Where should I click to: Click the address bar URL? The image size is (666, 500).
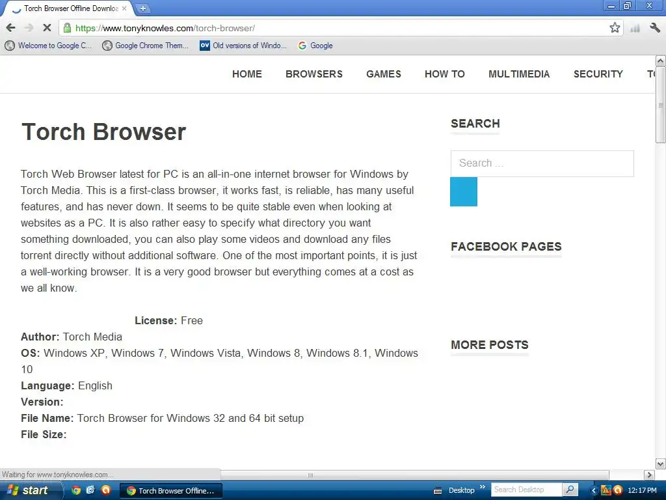click(x=165, y=28)
